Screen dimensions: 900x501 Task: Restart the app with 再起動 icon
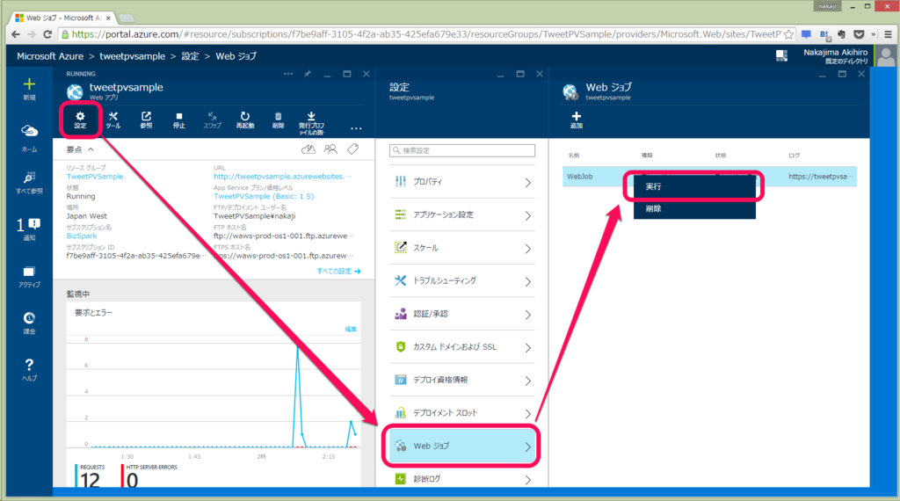[245, 120]
